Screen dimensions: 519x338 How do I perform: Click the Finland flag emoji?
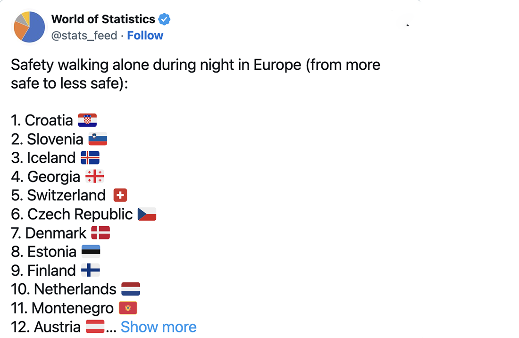coord(91,270)
